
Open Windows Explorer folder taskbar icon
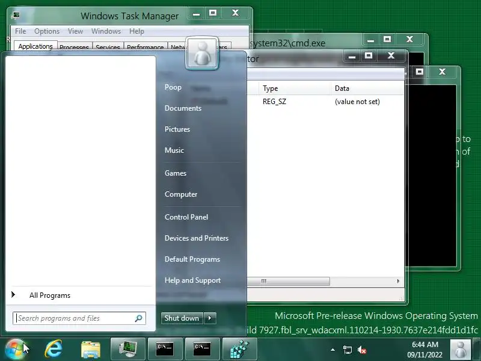pos(91,350)
